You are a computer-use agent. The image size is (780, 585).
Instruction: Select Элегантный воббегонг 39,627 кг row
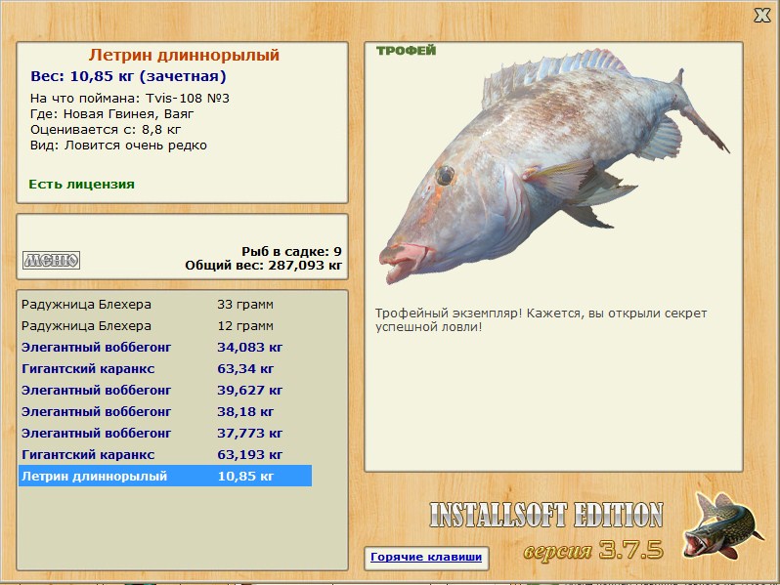click(165, 391)
